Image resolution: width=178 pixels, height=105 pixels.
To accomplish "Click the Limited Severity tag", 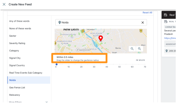I will pos(170,27).
